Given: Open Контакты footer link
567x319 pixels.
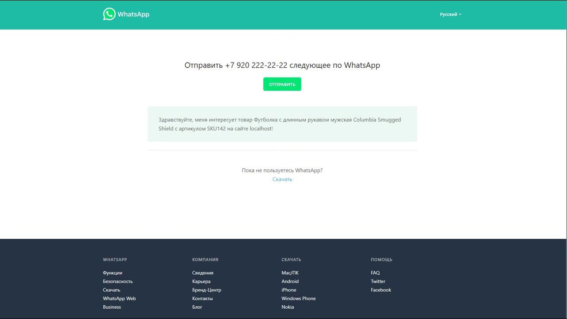Looking at the screenshot, I should pos(202,299).
